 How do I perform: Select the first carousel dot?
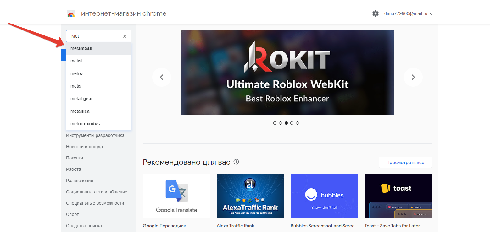pos(275,123)
